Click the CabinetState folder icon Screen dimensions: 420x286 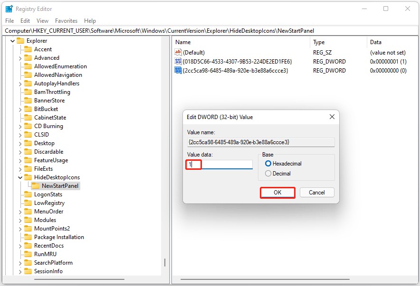click(28, 118)
